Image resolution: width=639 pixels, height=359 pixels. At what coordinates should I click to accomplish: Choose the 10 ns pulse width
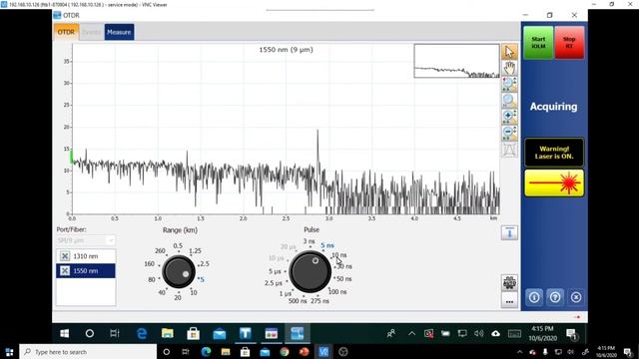[x=339, y=255]
